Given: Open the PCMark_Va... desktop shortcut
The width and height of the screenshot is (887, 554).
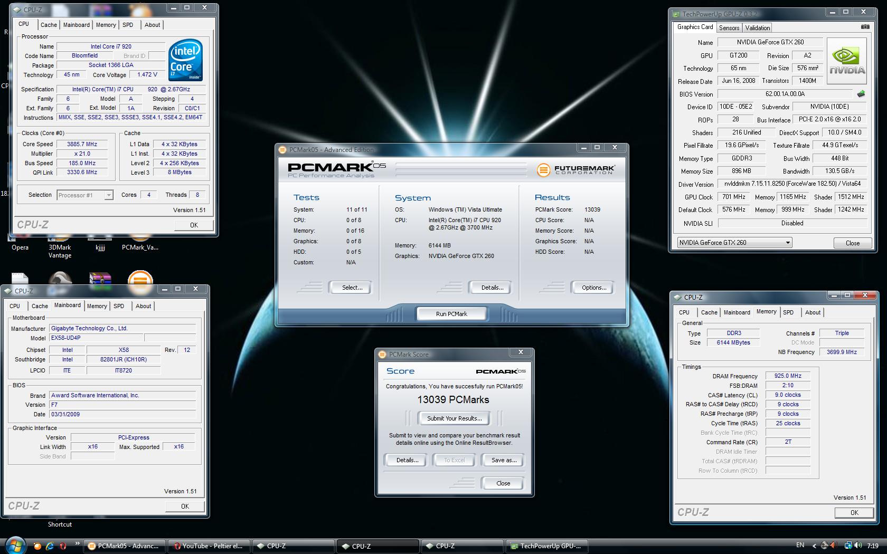Looking at the screenshot, I should pyautogui.click(x=140, y=247).
